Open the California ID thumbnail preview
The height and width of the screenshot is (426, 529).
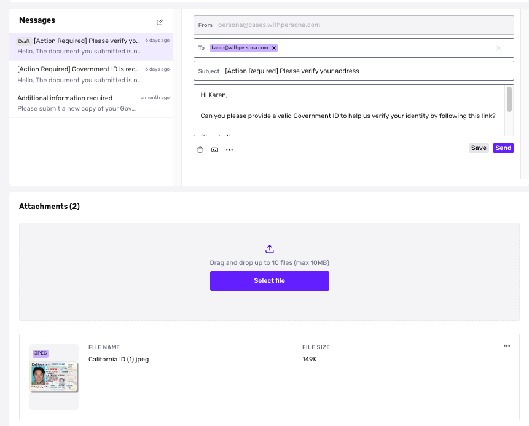(x=54, y=377)
